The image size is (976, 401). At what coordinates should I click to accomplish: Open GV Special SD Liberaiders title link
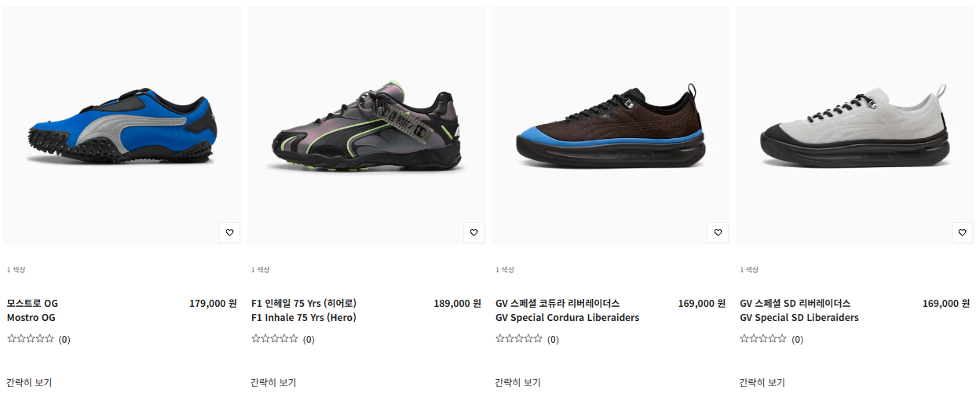(x=799, y=311)
